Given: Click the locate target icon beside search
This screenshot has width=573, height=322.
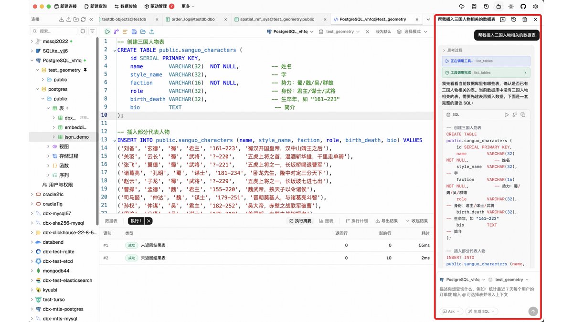Looking at the screenshot, I should tap(83, 31).
